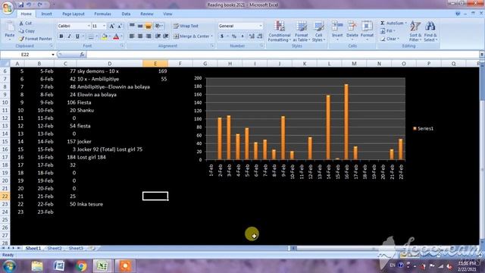Select the column E header
This screenshot has width=485, height=273.
click(x=155, y=64)
